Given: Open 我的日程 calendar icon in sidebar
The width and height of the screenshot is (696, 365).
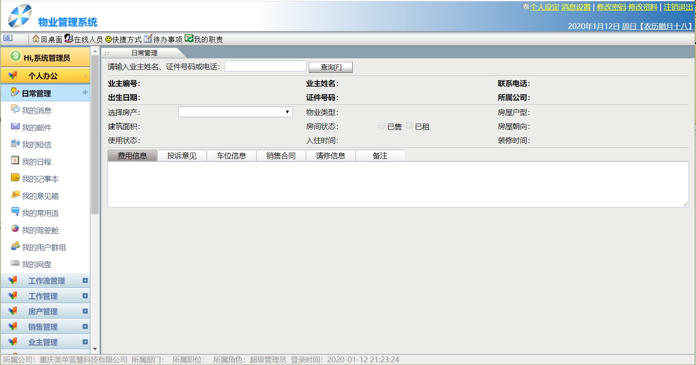Looking at the screenshot, I should pos(15,161).
